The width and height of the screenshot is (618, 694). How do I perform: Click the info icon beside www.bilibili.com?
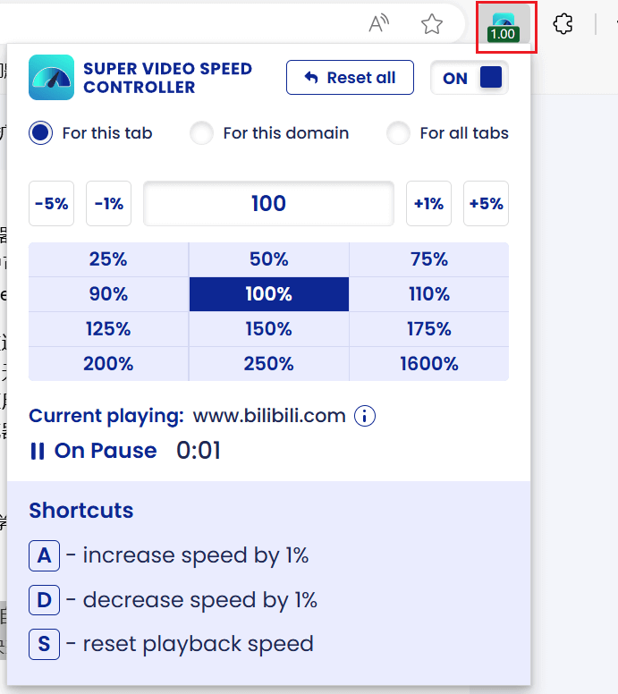click(365, 416)
